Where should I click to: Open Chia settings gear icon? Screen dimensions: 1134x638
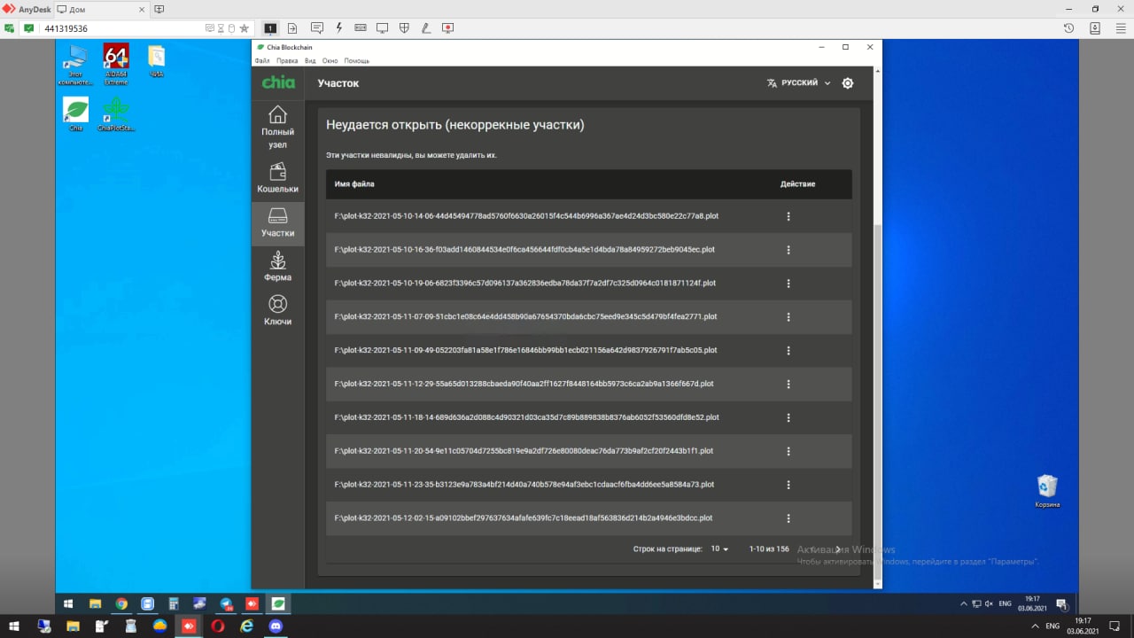pyautogui.click(x=847, y=82)
